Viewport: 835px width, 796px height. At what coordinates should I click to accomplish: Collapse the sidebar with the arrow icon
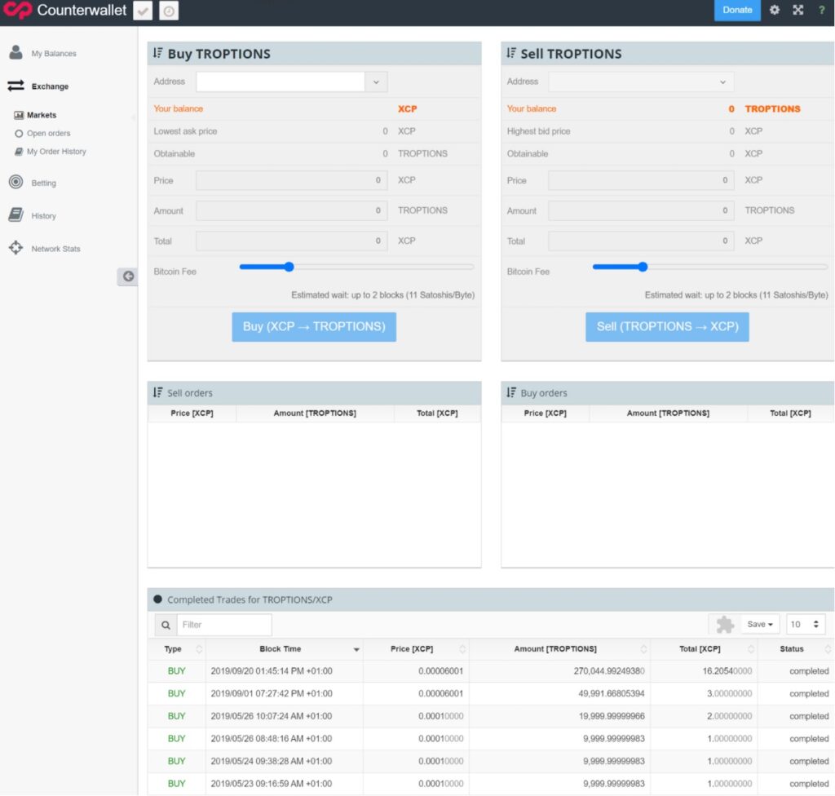(128, 276)
